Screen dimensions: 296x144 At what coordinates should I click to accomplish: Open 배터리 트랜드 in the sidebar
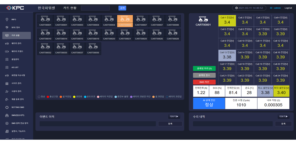pyautogui.click(x=17, y=51)
